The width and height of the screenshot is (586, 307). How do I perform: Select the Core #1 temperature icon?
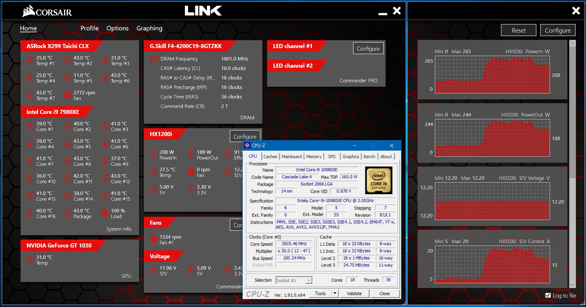(30, 126)
